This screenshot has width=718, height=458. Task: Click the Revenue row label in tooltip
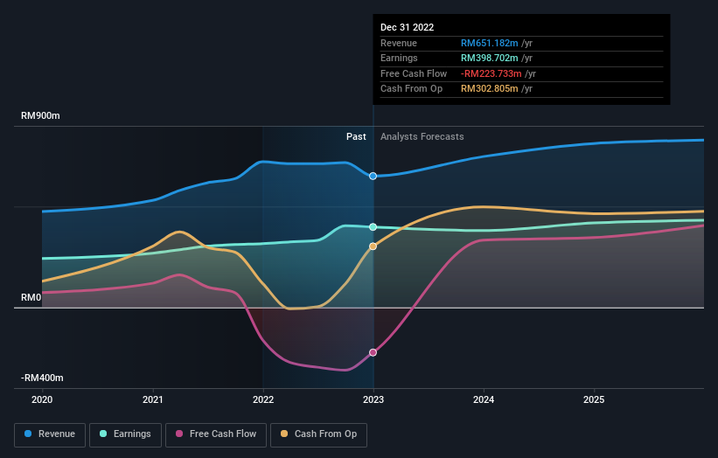[399, 43]
